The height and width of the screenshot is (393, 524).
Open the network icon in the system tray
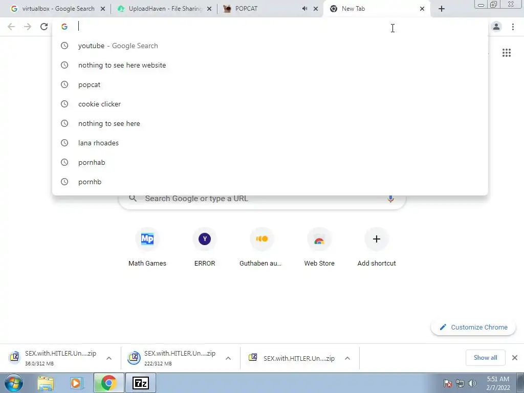click(x=460, y=383)
